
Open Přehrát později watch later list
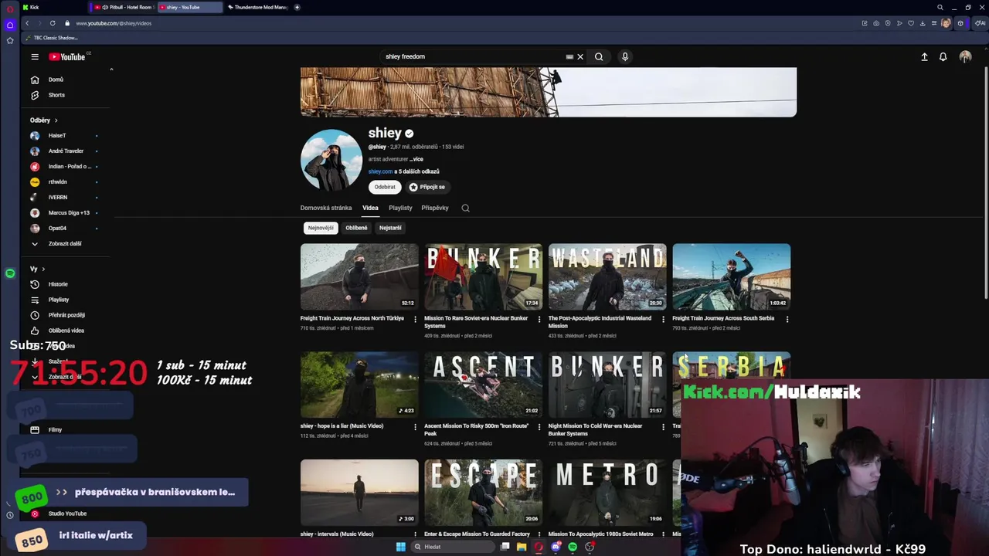click(x=66, y=315)
